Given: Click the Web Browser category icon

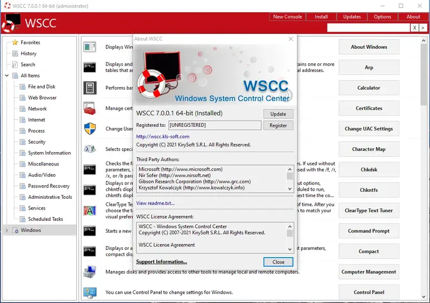Looking at the screenshot, I should click(x=23, y=98).
